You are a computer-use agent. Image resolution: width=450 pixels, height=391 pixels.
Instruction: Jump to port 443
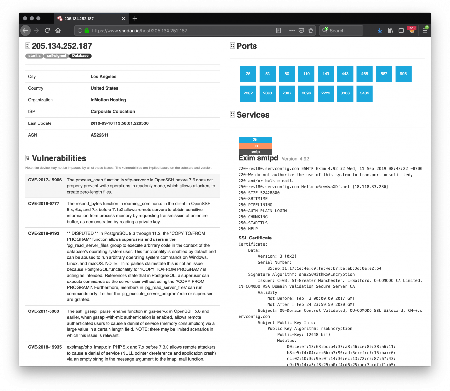[345, 74]
